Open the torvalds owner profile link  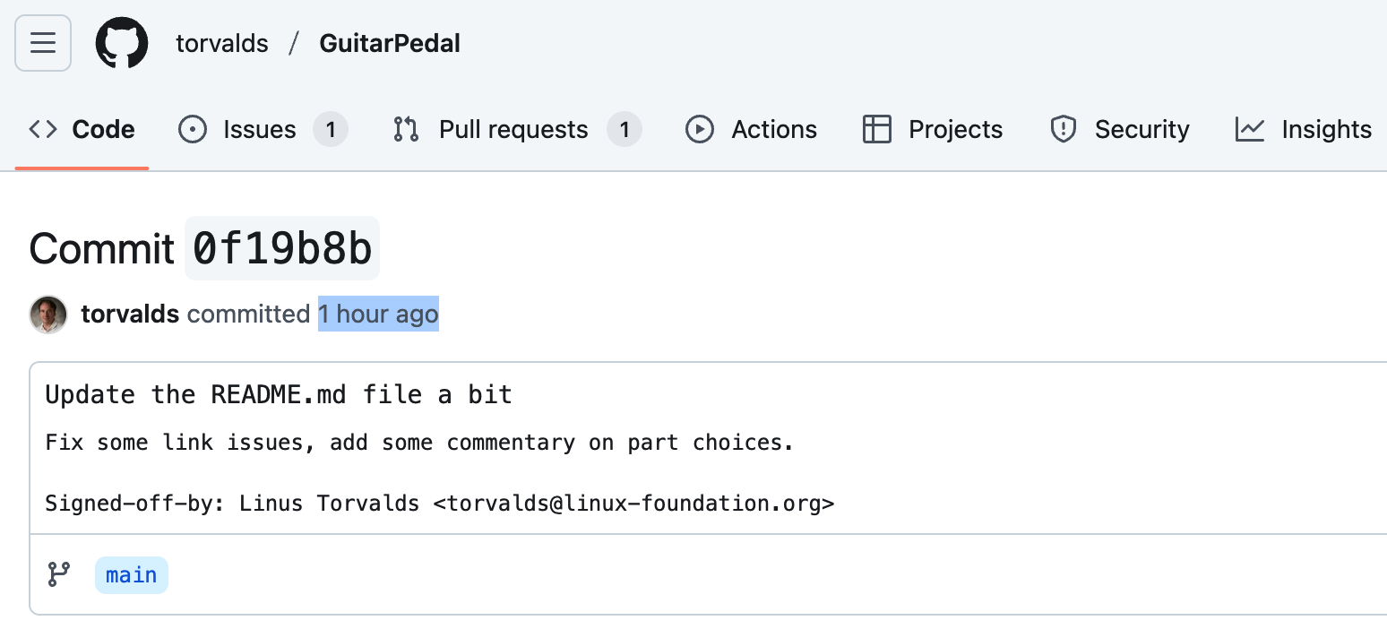222,43
